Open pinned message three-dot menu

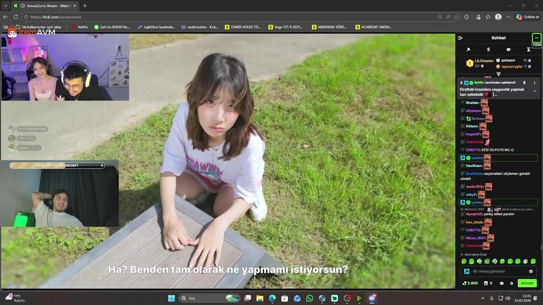(535, 83)
